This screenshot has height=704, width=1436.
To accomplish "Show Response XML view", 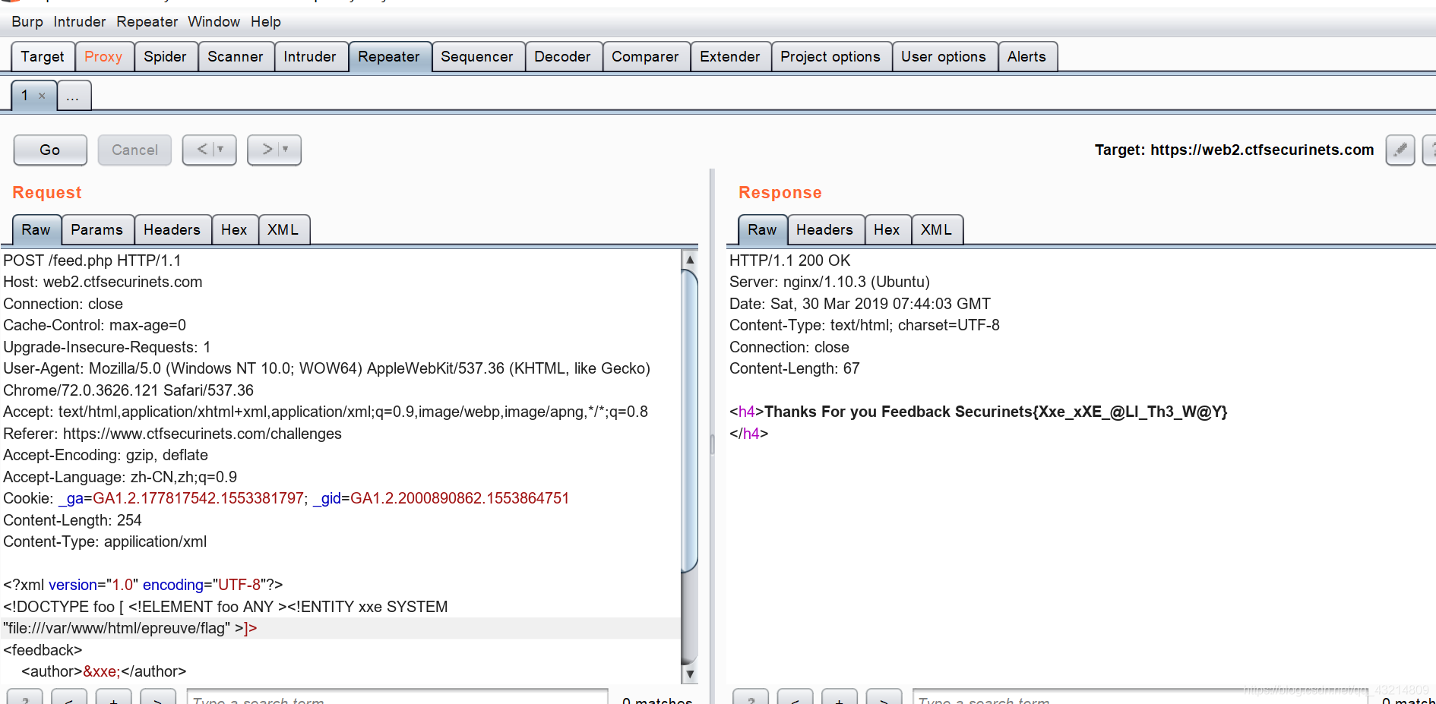I will [x=936, y=230].
